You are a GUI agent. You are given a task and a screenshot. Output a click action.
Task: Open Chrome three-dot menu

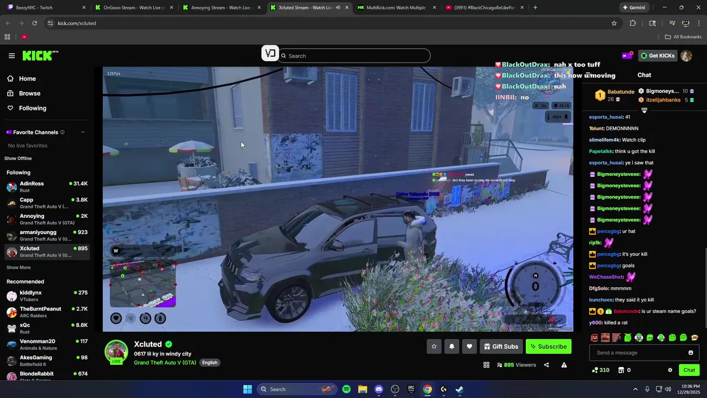coord(698,23)
